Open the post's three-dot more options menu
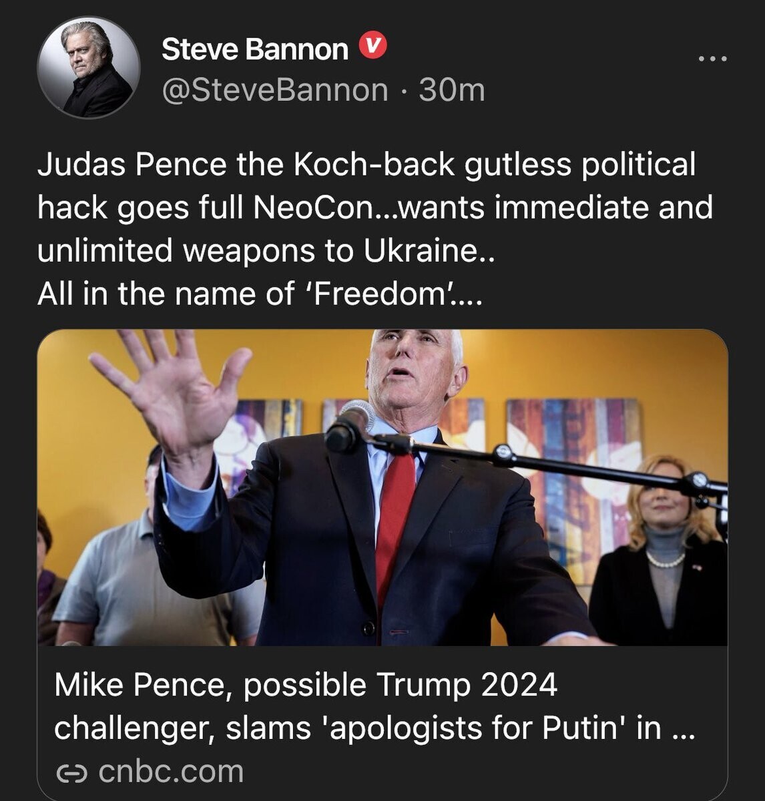 click(712, 59)
